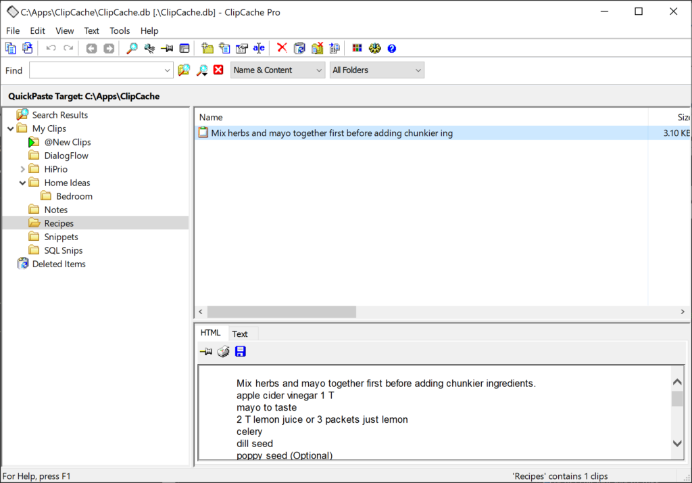
Task: Select the Snippets folder
Action: (61, 237)
